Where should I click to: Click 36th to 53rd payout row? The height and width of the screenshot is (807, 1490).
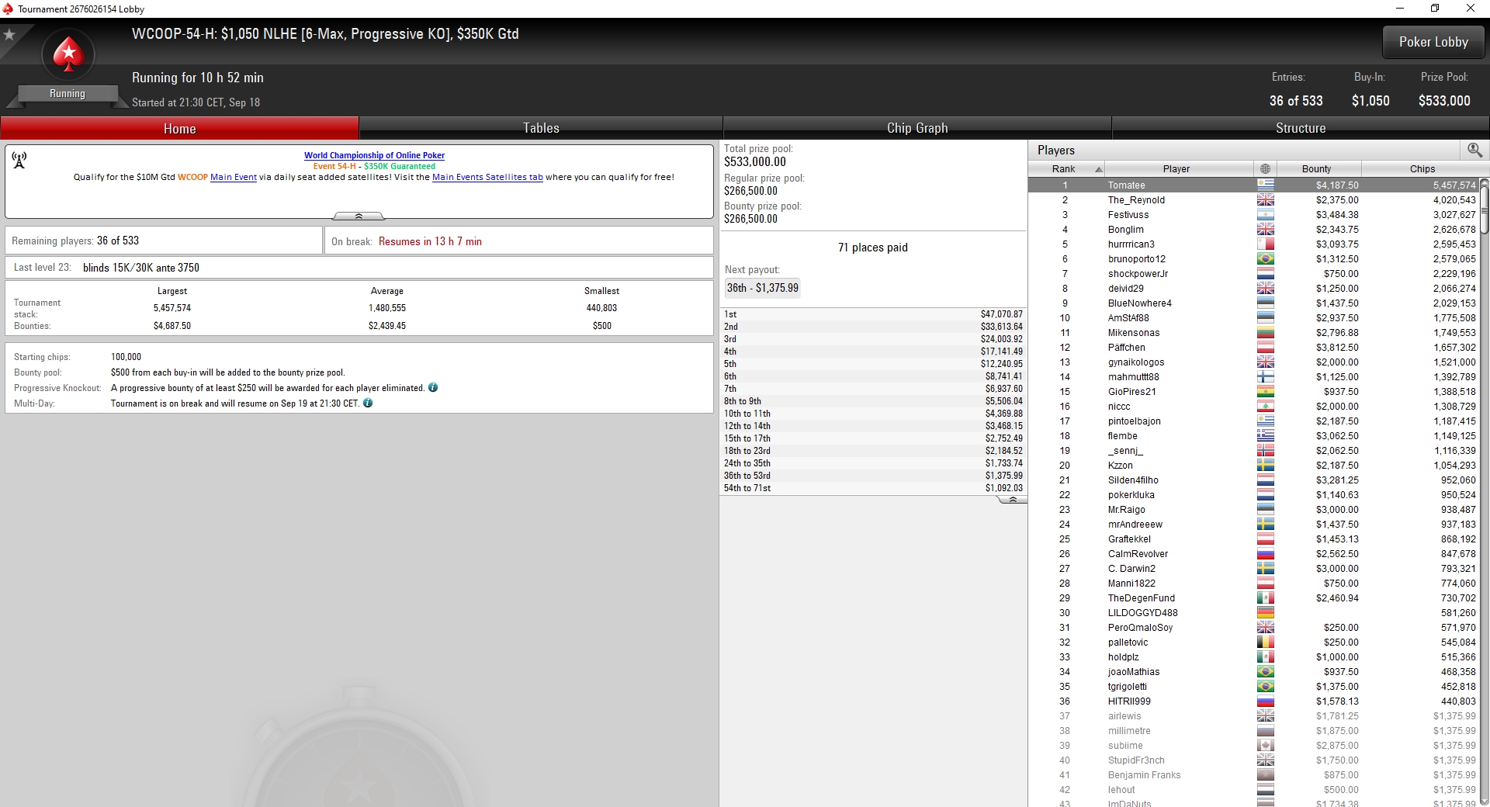873,476
